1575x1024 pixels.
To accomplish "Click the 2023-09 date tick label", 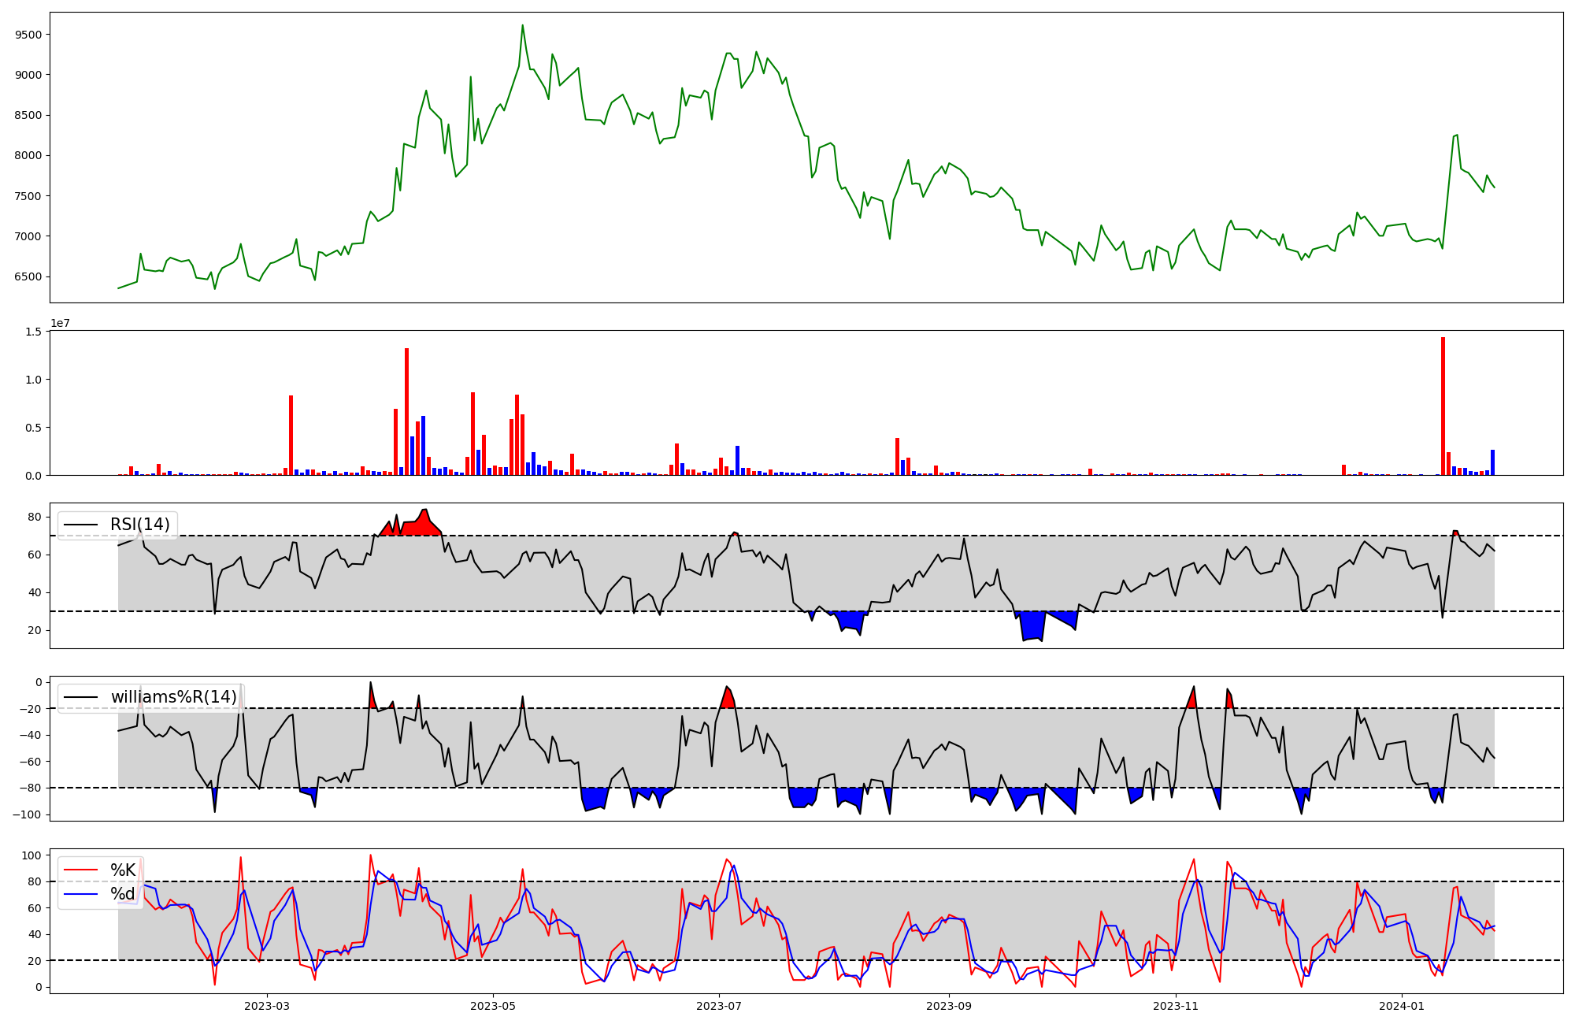I will (949, 1006).
